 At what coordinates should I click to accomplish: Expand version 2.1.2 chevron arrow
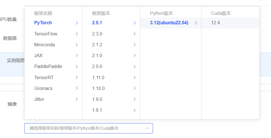click(x=135, y=45)
